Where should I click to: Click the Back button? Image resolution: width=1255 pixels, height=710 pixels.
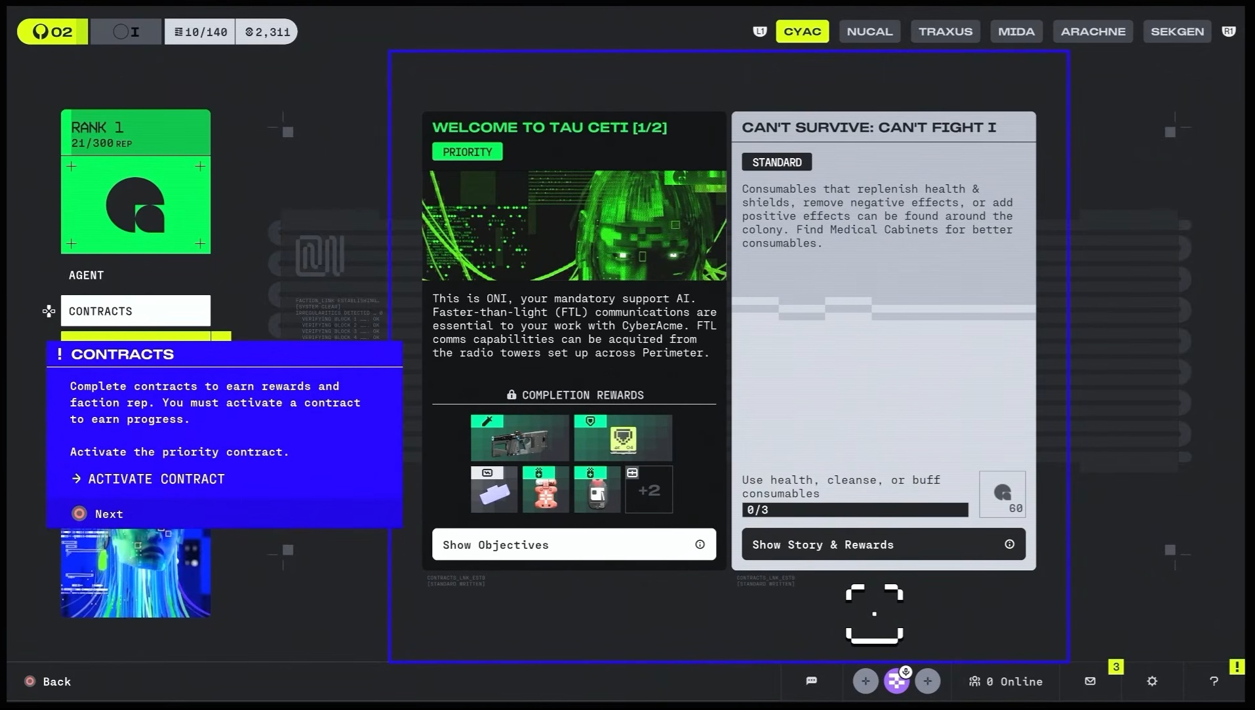(47, 681)
